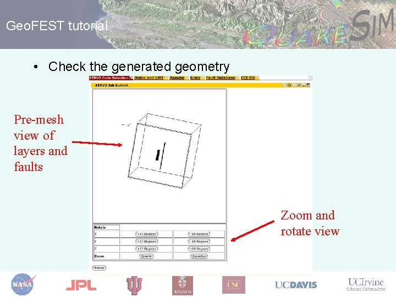Image resolution: width=396 pixels, height=297 pixels.
Task: Rotate X by -10 Degrees
Action: pos(199,234)
